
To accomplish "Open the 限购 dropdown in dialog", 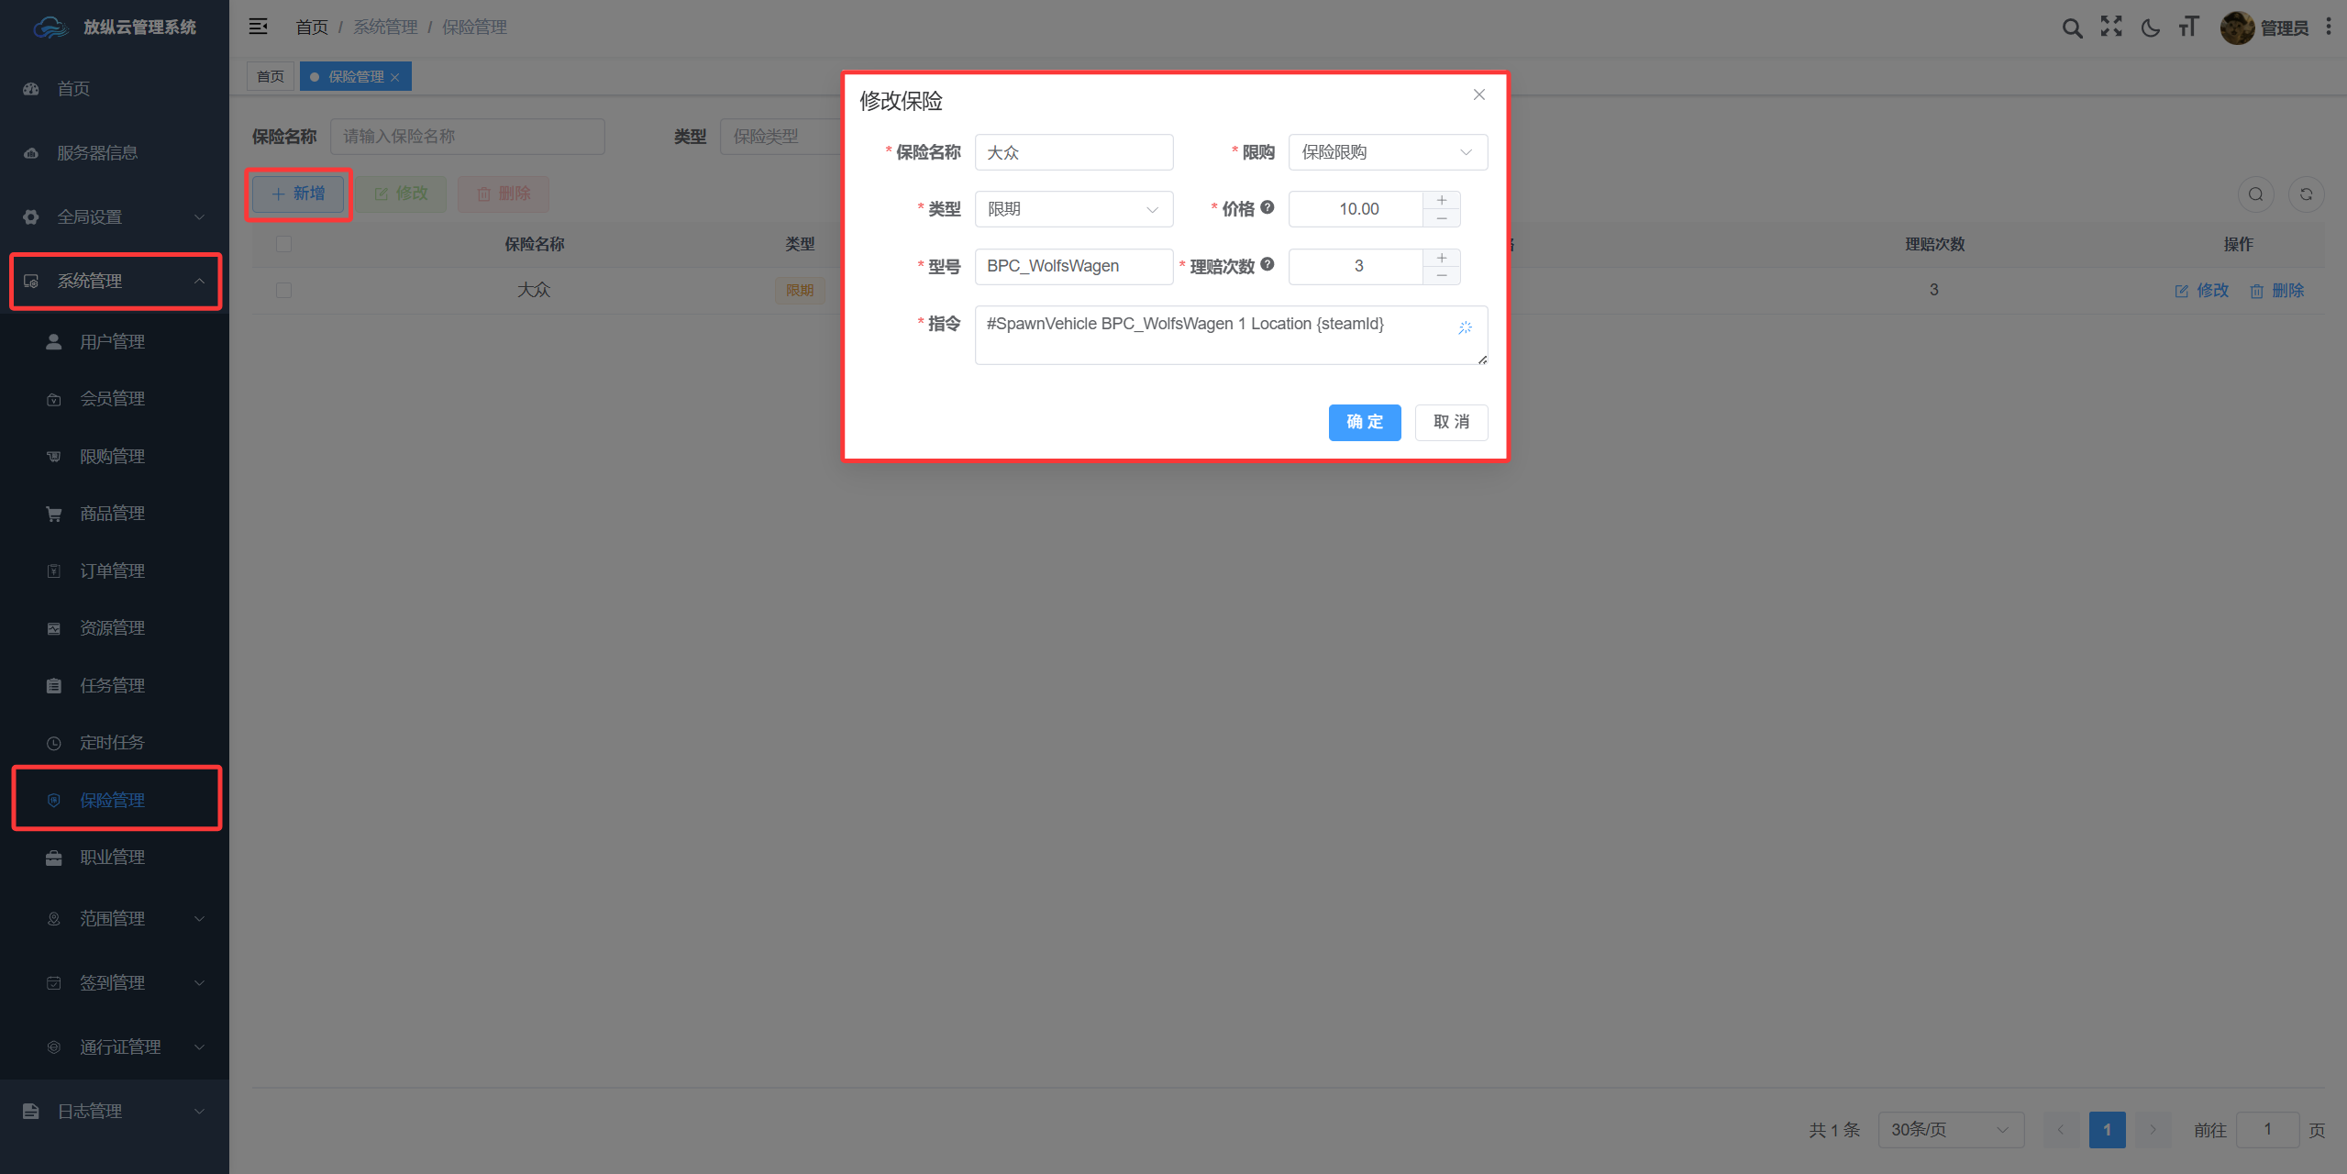I will [x=1388, y=152].
